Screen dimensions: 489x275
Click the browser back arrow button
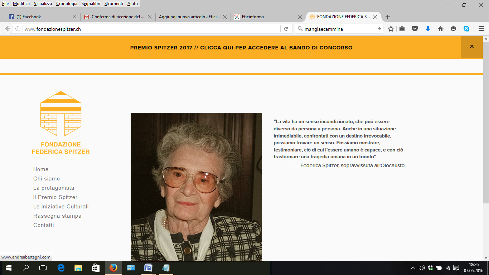point(8,29)
